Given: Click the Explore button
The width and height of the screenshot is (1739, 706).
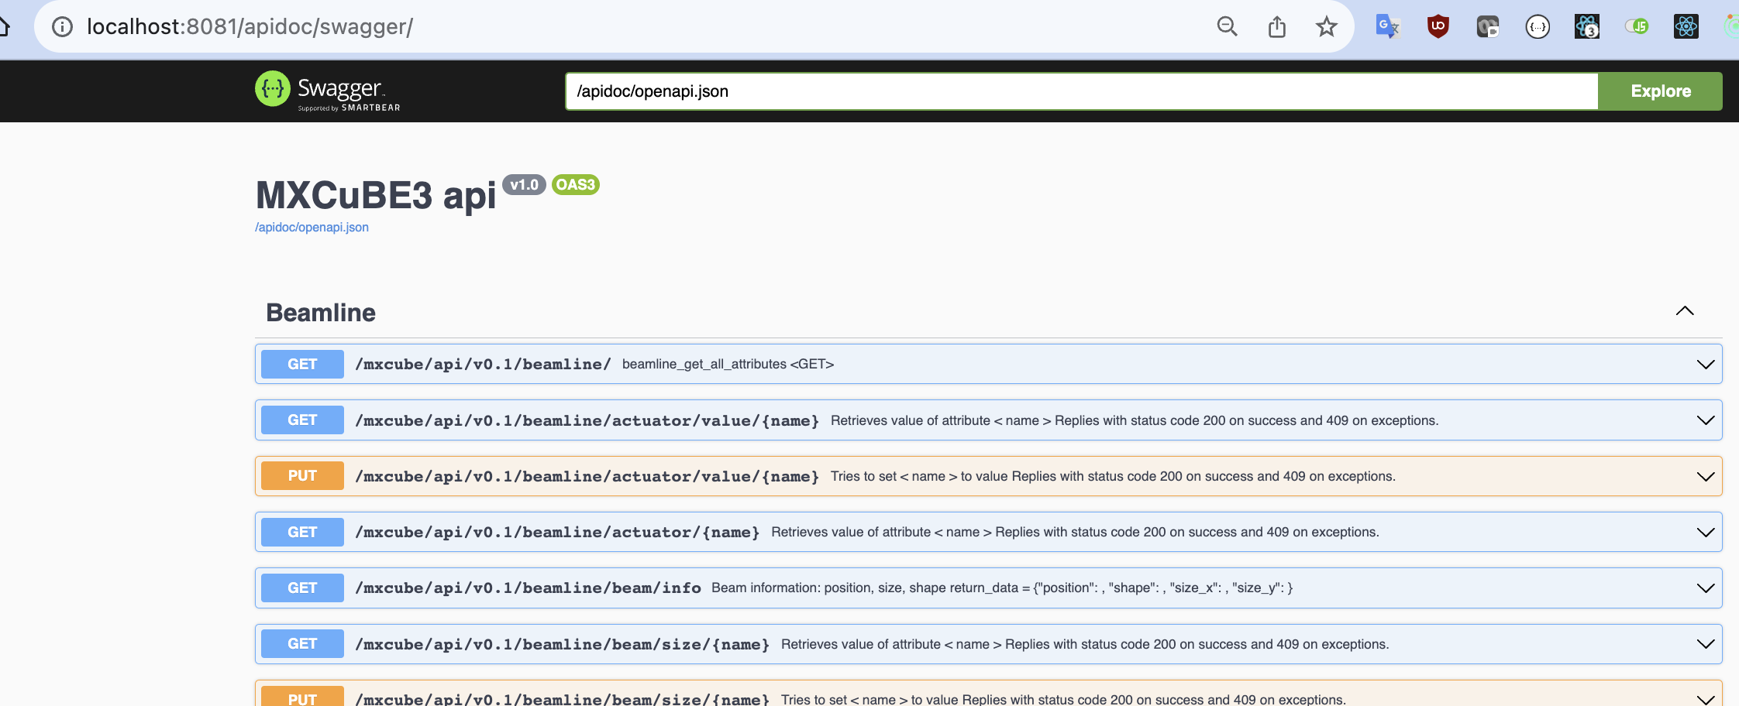Looking at the screenshot, I should (1661, 91).
